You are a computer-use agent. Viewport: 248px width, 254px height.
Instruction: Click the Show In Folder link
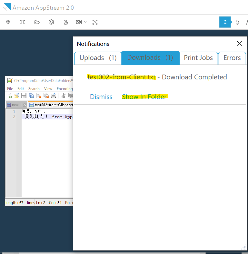click(144, 97)
